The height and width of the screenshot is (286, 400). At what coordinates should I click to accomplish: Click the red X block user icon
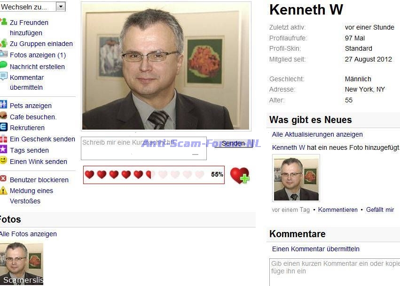click(x=3, y=178)
